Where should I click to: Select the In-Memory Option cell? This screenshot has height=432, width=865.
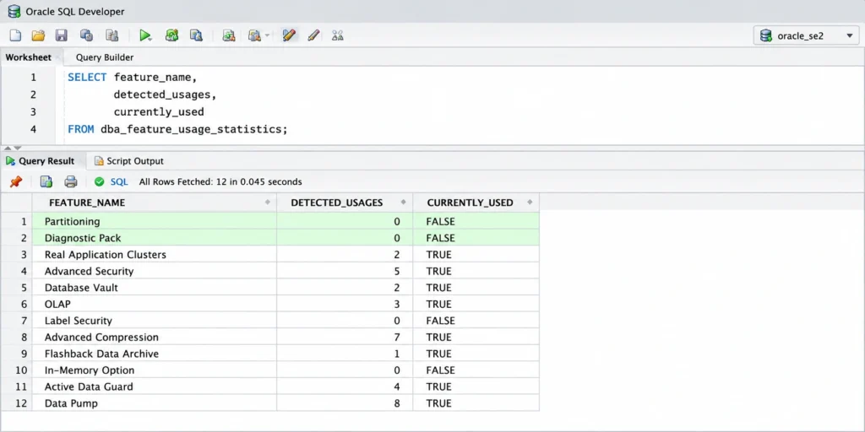point(155,370)
